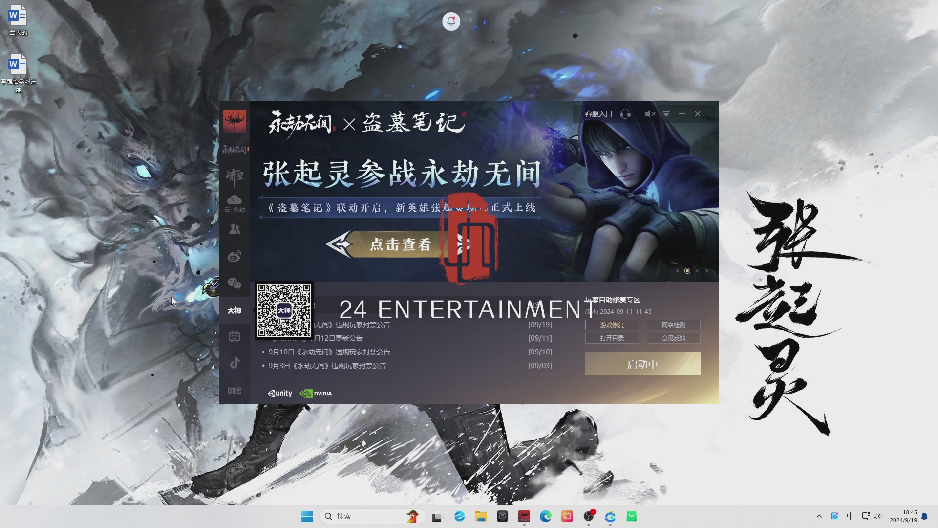Click the 启动中 launch button

(643, 364)
